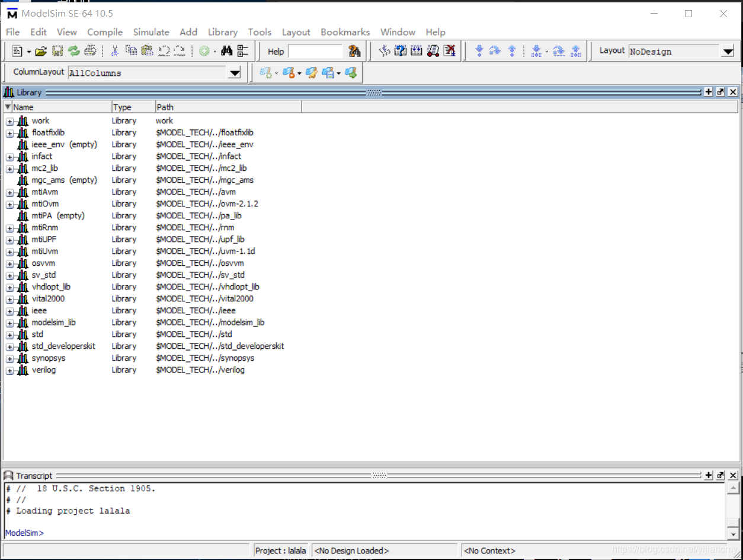Click the Step Into blue down-arrow icon
The width and height of the screenshot is (743, 560).
pyautogui.click(x=479, y=52)
